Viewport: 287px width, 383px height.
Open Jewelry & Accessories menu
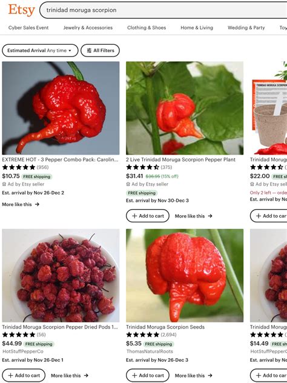click(88, 28)
